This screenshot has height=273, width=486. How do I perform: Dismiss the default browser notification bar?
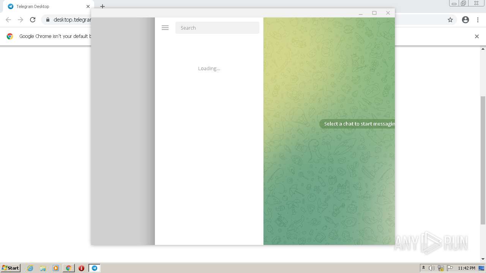point(477,36)
